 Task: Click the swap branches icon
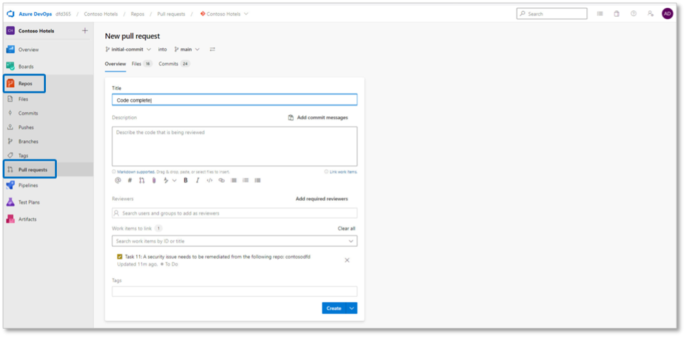click(x=212, y=49)
